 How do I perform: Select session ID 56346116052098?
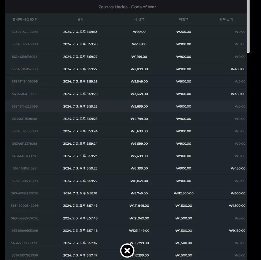25,69
